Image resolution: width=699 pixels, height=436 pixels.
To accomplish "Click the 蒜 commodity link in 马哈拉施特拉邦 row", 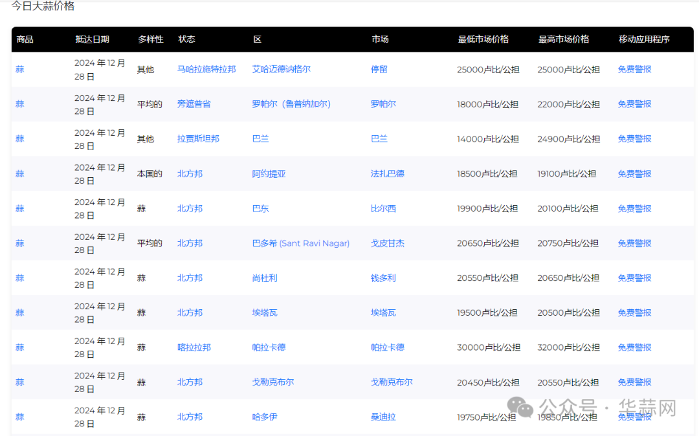I will [x=19, y=69].
